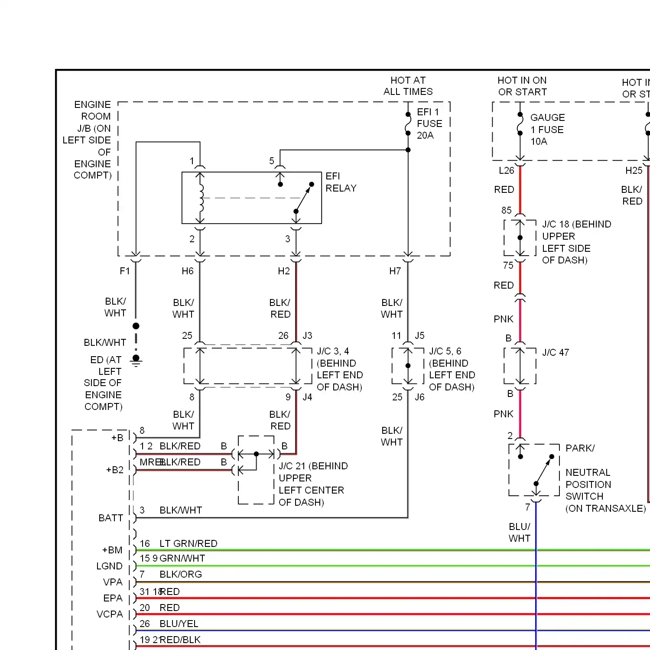The image size is (650, 650).
Task: Click connector label L26
Action: pos(507,170)
